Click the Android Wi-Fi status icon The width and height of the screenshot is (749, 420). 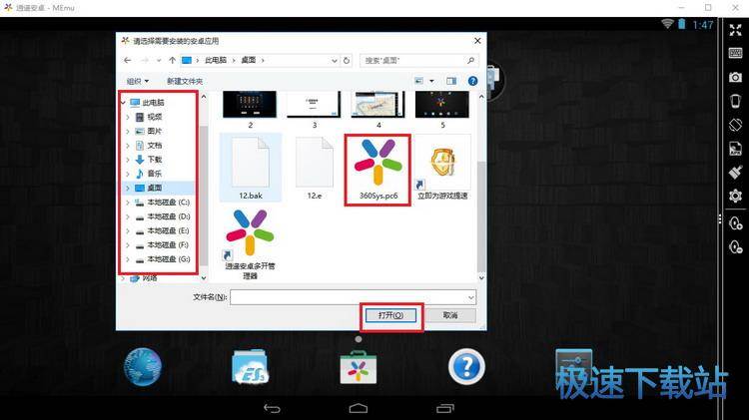click(667, 24)
